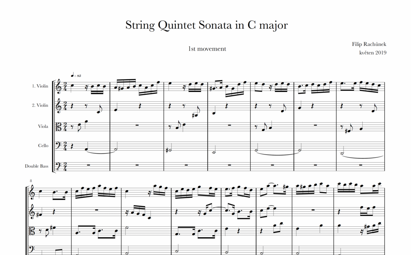Click the tempo marking quarter note = 85
Viewport: 411px width, 255px height.
point(76,76)
